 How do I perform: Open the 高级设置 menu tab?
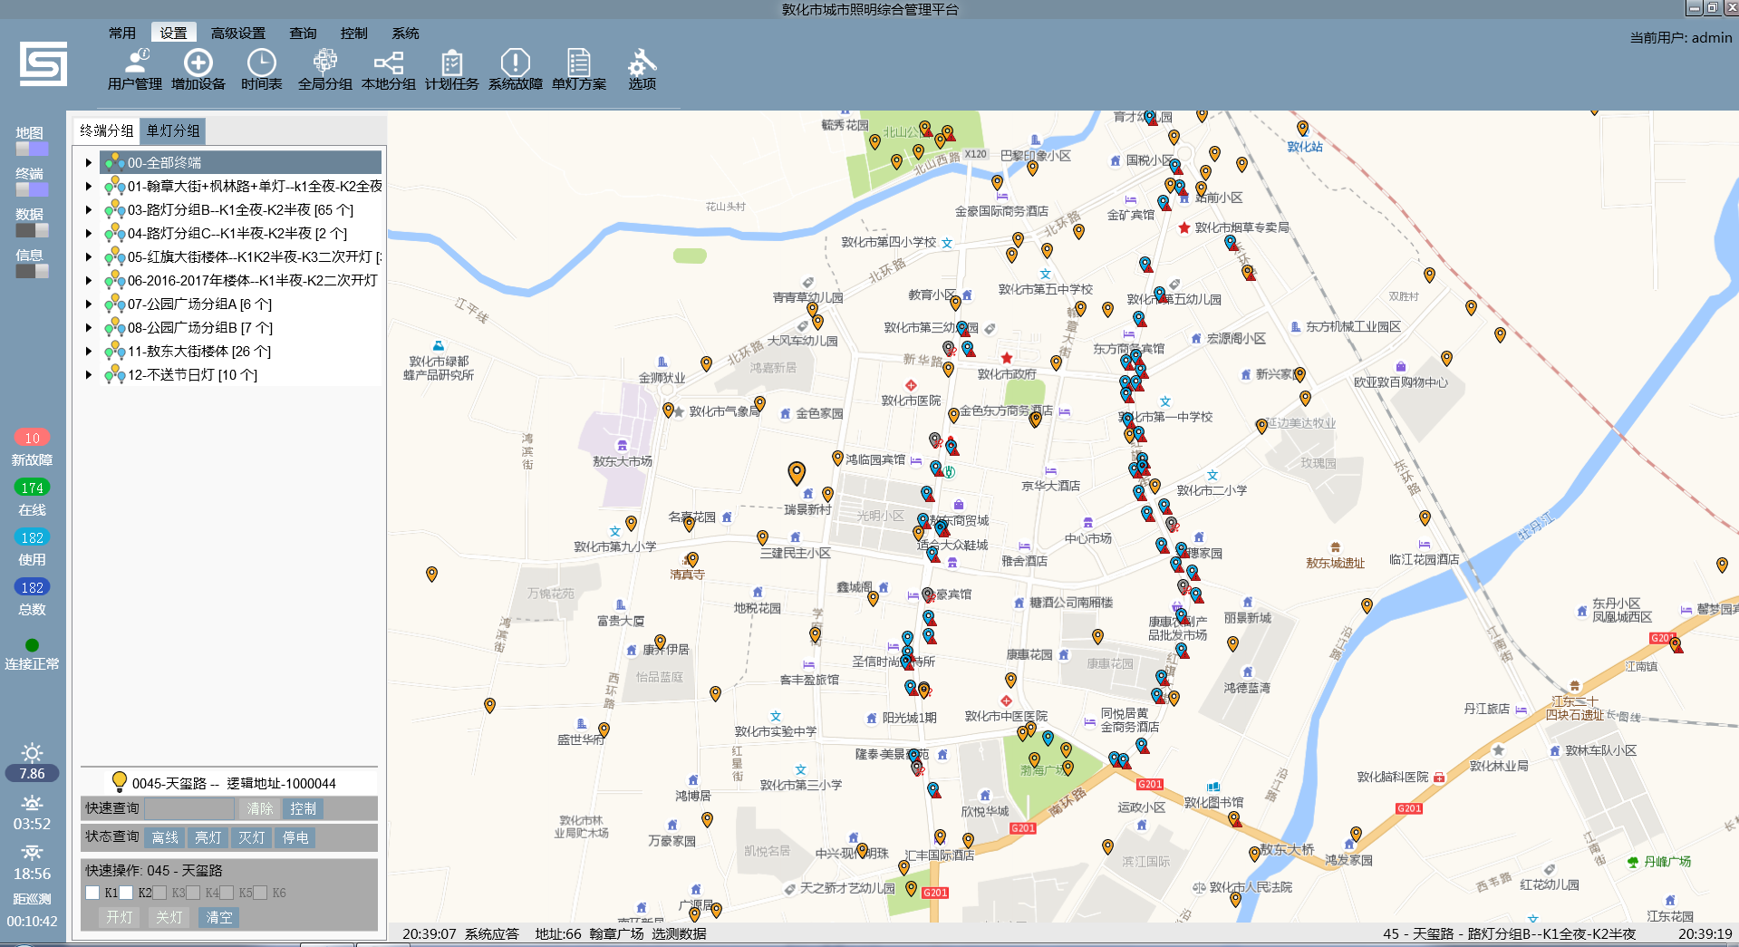tap(237, 34)
